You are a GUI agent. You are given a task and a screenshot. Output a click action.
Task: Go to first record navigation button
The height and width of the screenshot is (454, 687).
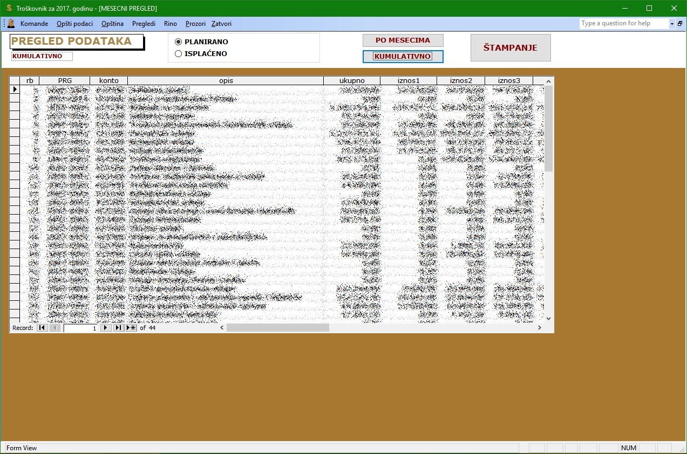tap(42, 328)
